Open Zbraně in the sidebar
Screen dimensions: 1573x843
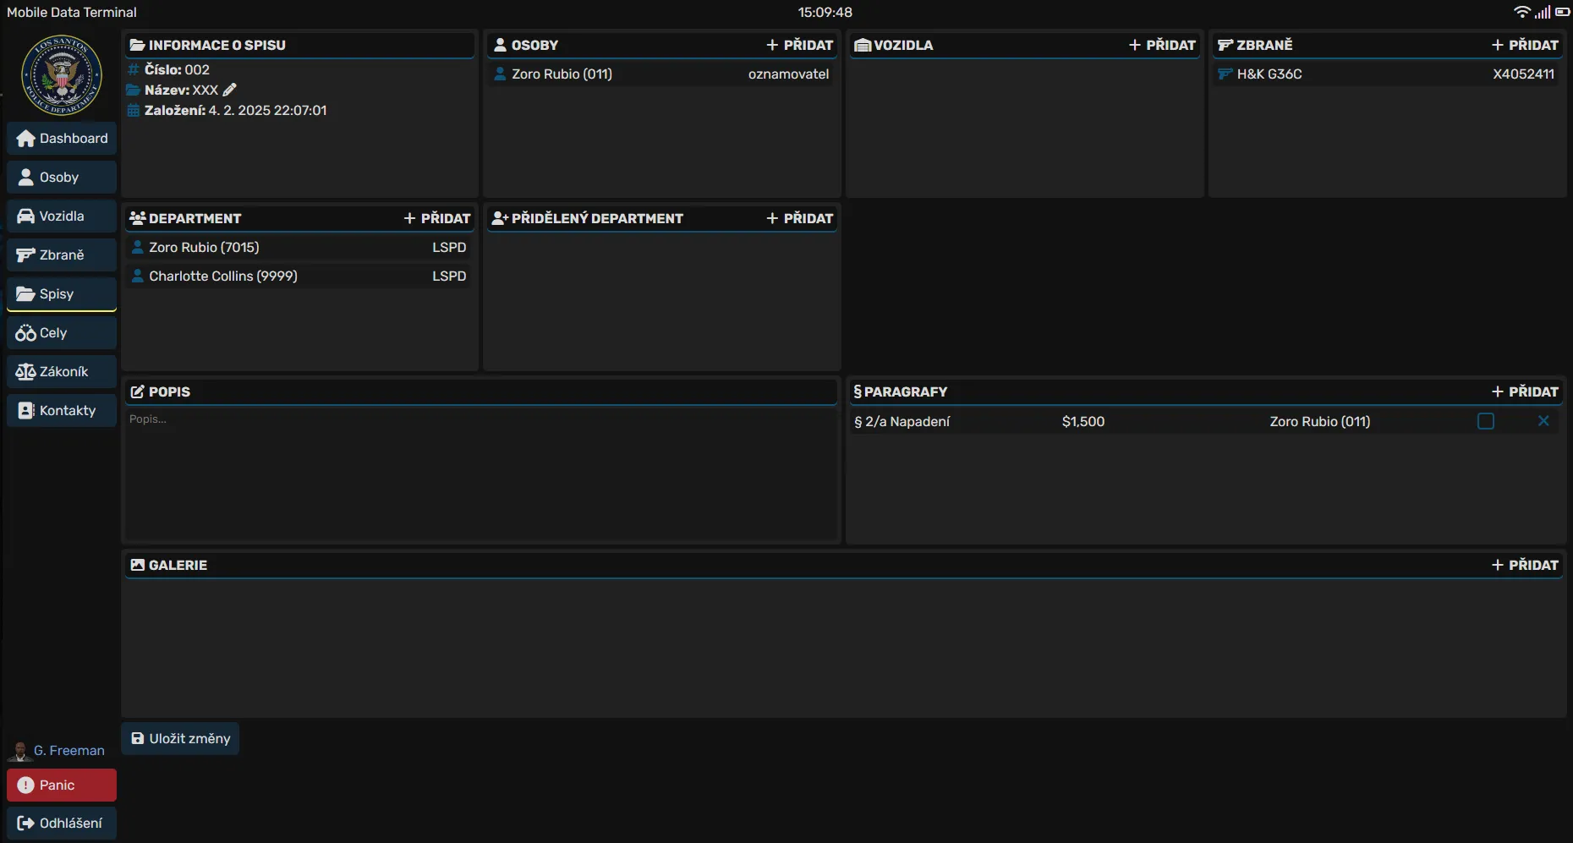coord(62,255)
